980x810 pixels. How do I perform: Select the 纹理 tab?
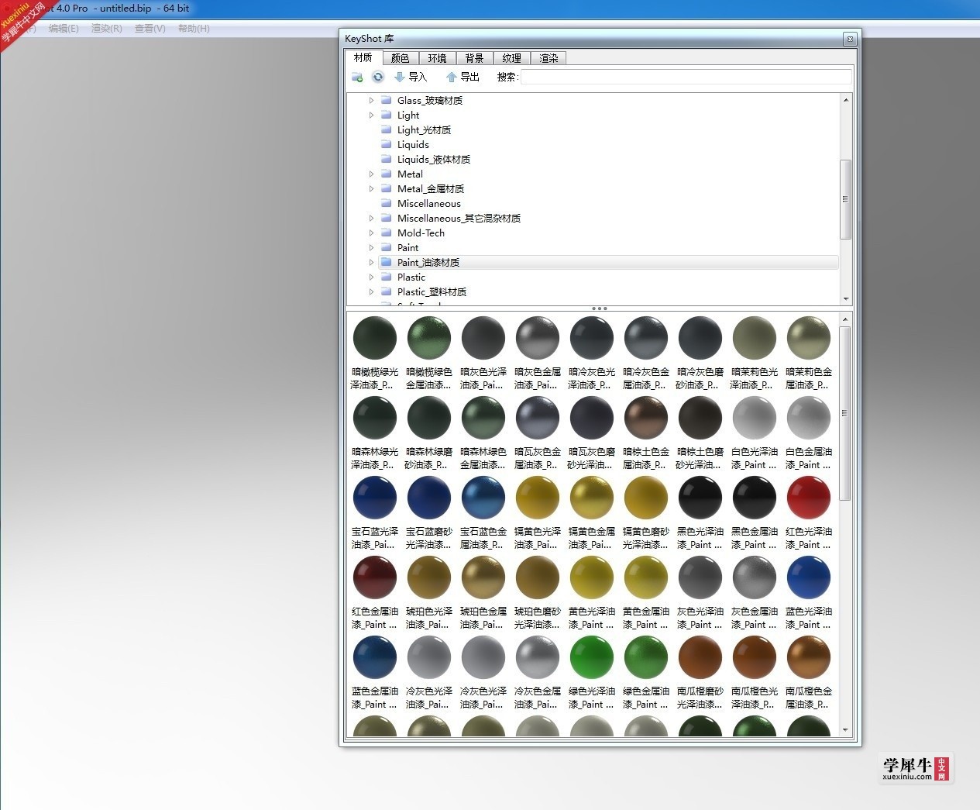(x=512, y=58)
